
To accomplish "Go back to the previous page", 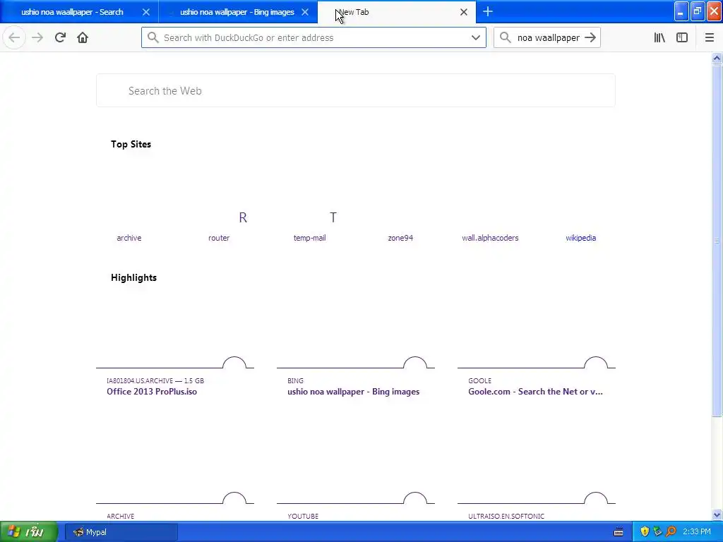I will [x=14, y=37].
